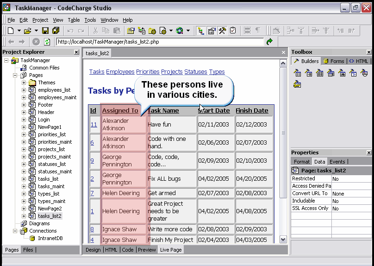This screenshot has height=266, width=374.
Task: Click the Employees link
Action: pyautogui.click(x=120, y=71)
